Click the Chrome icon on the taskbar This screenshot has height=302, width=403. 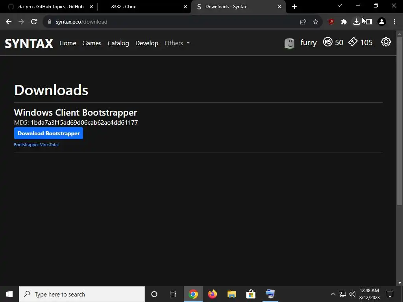click(193, 294)
